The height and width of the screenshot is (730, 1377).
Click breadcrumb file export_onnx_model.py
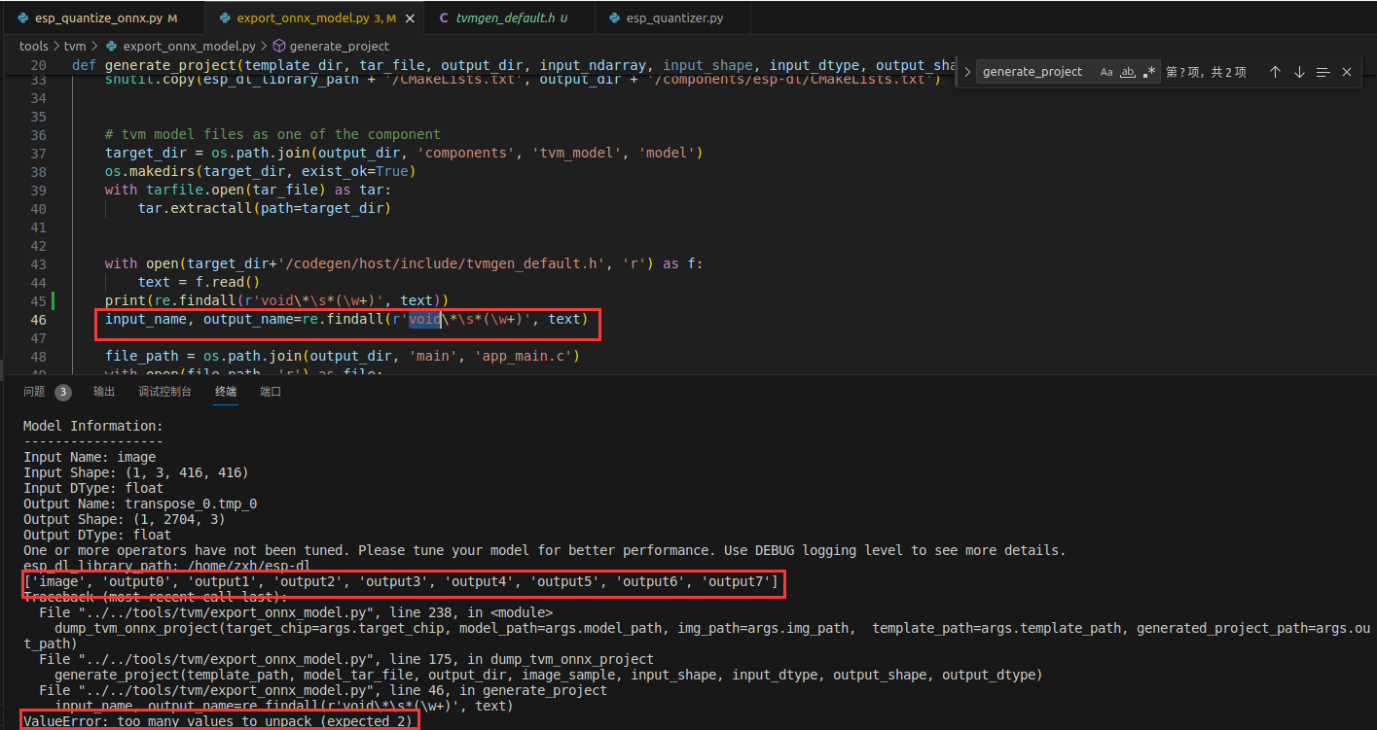(x=189, y=46)
